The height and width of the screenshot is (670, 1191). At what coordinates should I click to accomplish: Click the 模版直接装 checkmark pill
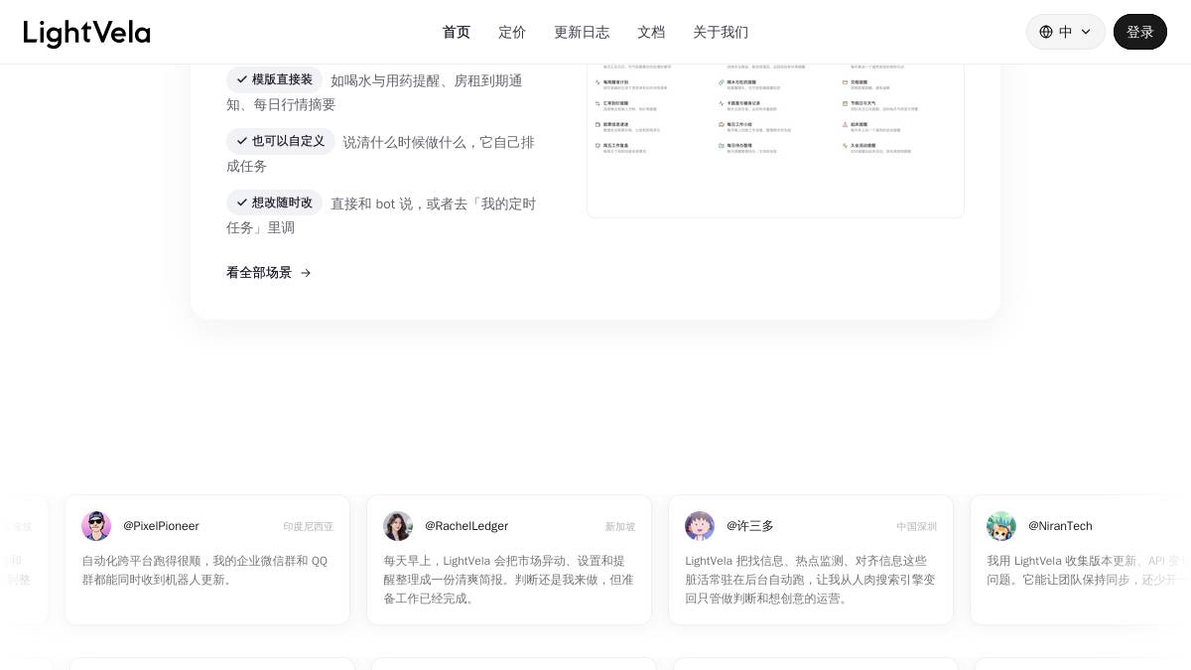[274, 79]
